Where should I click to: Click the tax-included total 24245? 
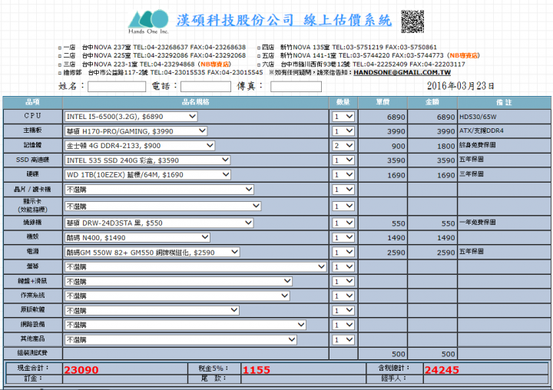(442, 369)
